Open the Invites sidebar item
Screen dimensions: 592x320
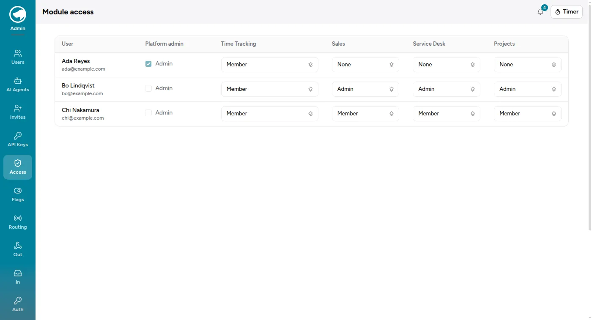(x=18, y=112)
